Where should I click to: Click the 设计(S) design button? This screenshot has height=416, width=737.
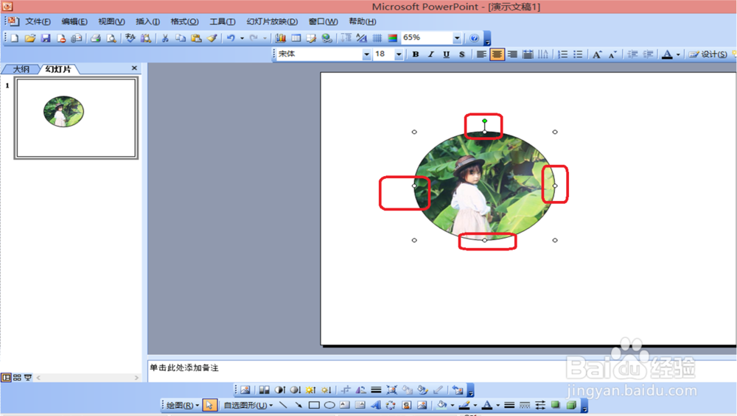708,54
